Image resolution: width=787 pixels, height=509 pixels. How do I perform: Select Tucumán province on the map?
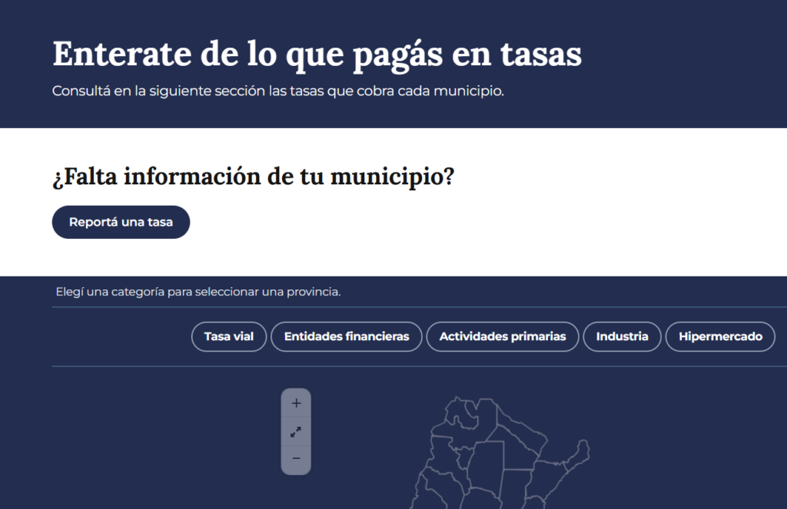(461, 459)
